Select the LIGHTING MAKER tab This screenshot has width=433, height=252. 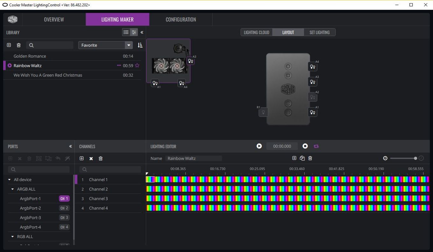117,19
